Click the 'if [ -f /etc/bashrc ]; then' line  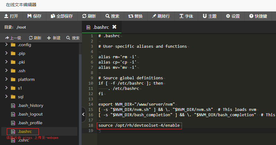point(131,83)
